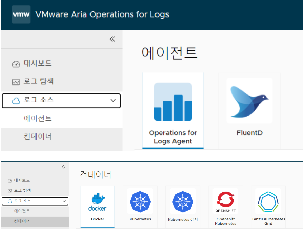Collapse the upper sidebar with double chevron
303x230 pixels.
pyautogui.click(x=112, y=39)
